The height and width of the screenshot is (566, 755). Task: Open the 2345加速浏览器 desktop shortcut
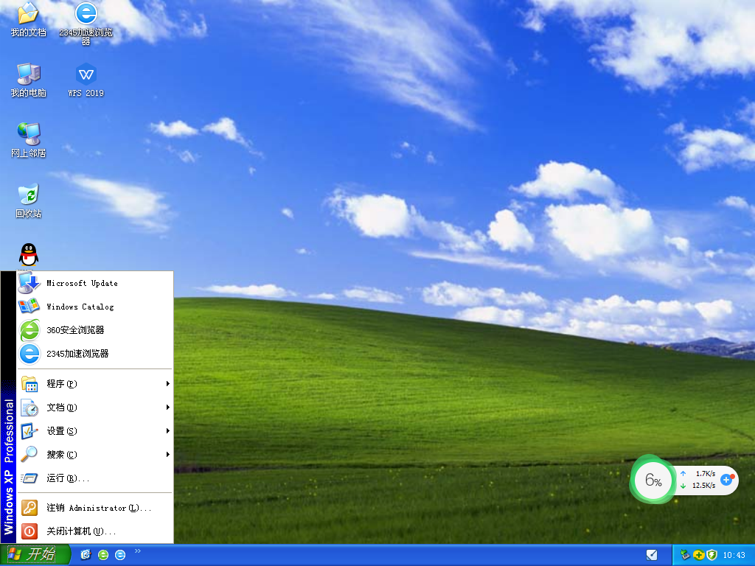pyautogui.click(x=86, y=23)
